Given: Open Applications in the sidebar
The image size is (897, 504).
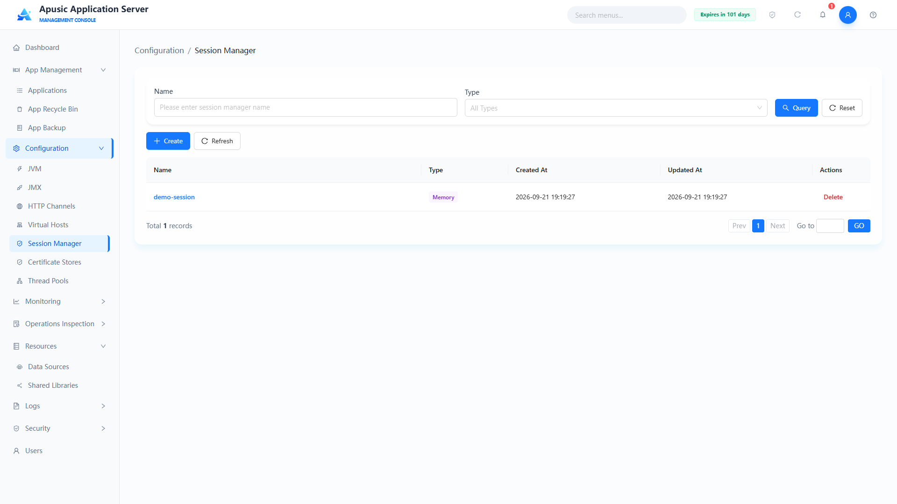Looking at the screenshot, I should [x=59, y=91].
